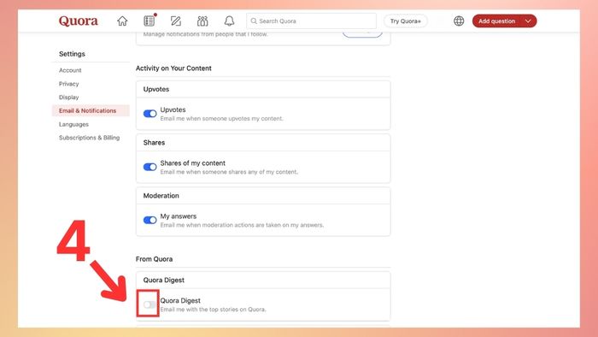Expand the Add question dropdown arrow
Image resolution: width=598 pixels, height=337 pixels.
(528, 21)
